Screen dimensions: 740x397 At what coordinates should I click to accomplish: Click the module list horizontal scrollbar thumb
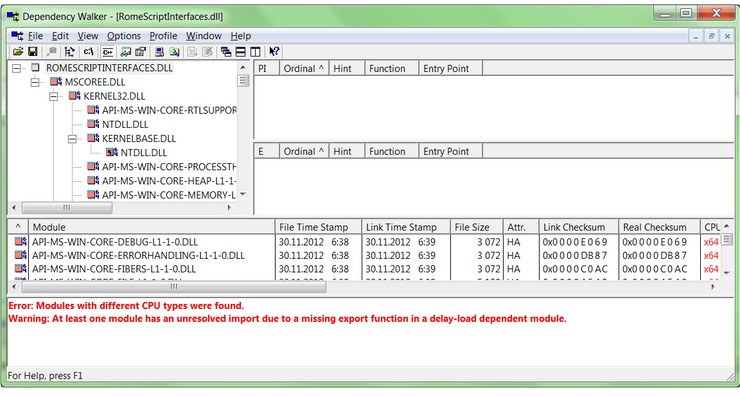click(x=173, y=287)
